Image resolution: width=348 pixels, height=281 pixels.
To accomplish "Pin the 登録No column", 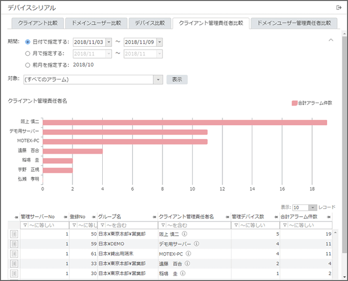I will (93, 217).
